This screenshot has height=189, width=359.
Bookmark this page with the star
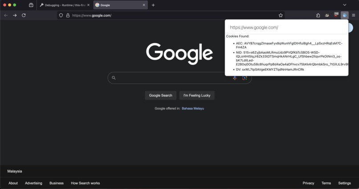coord(281,15)
